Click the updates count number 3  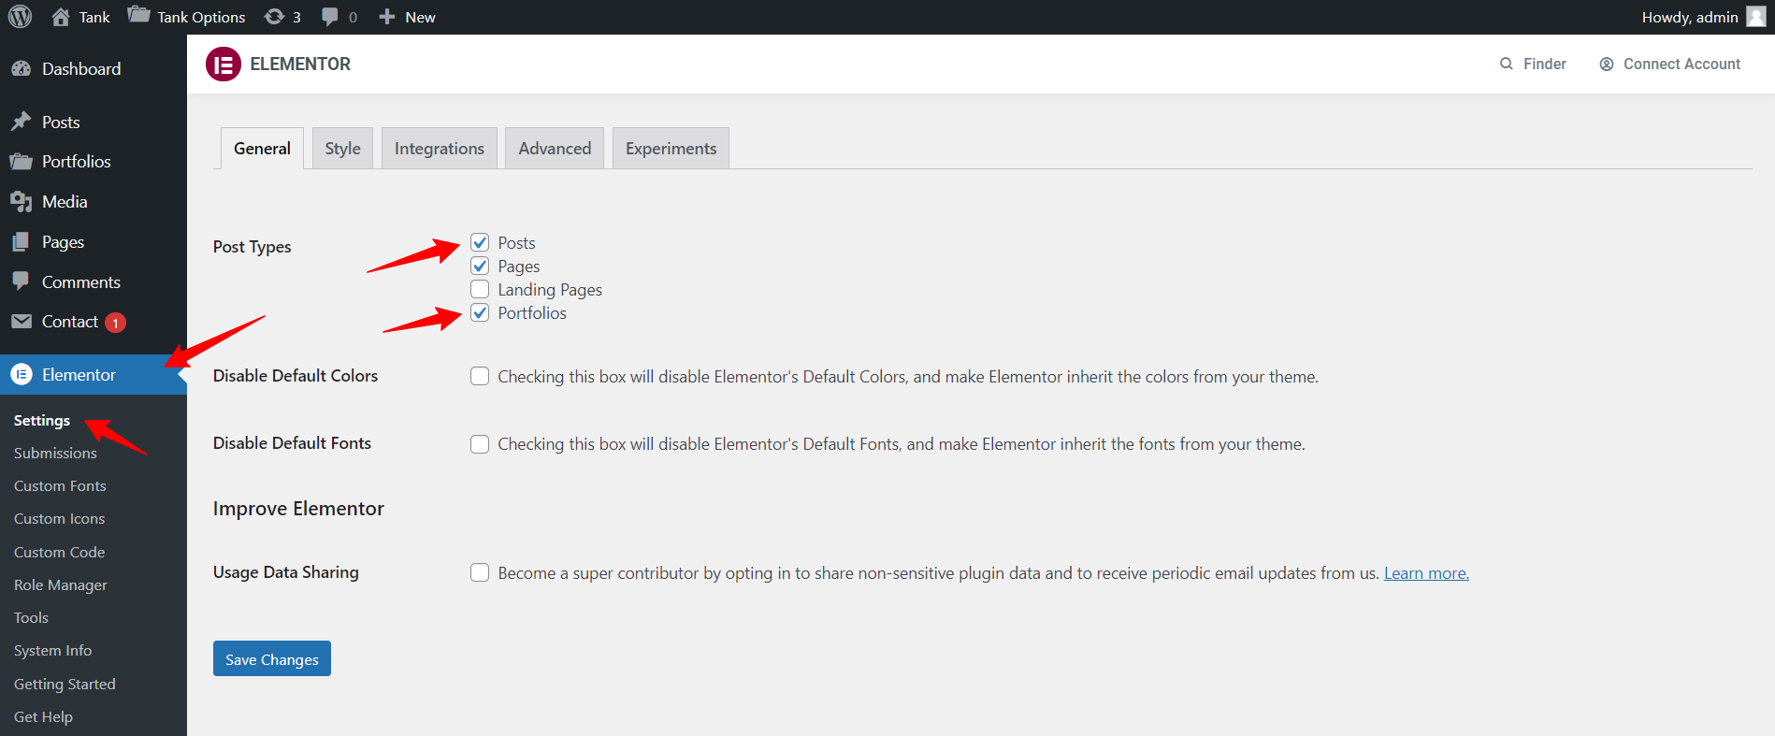296,17
